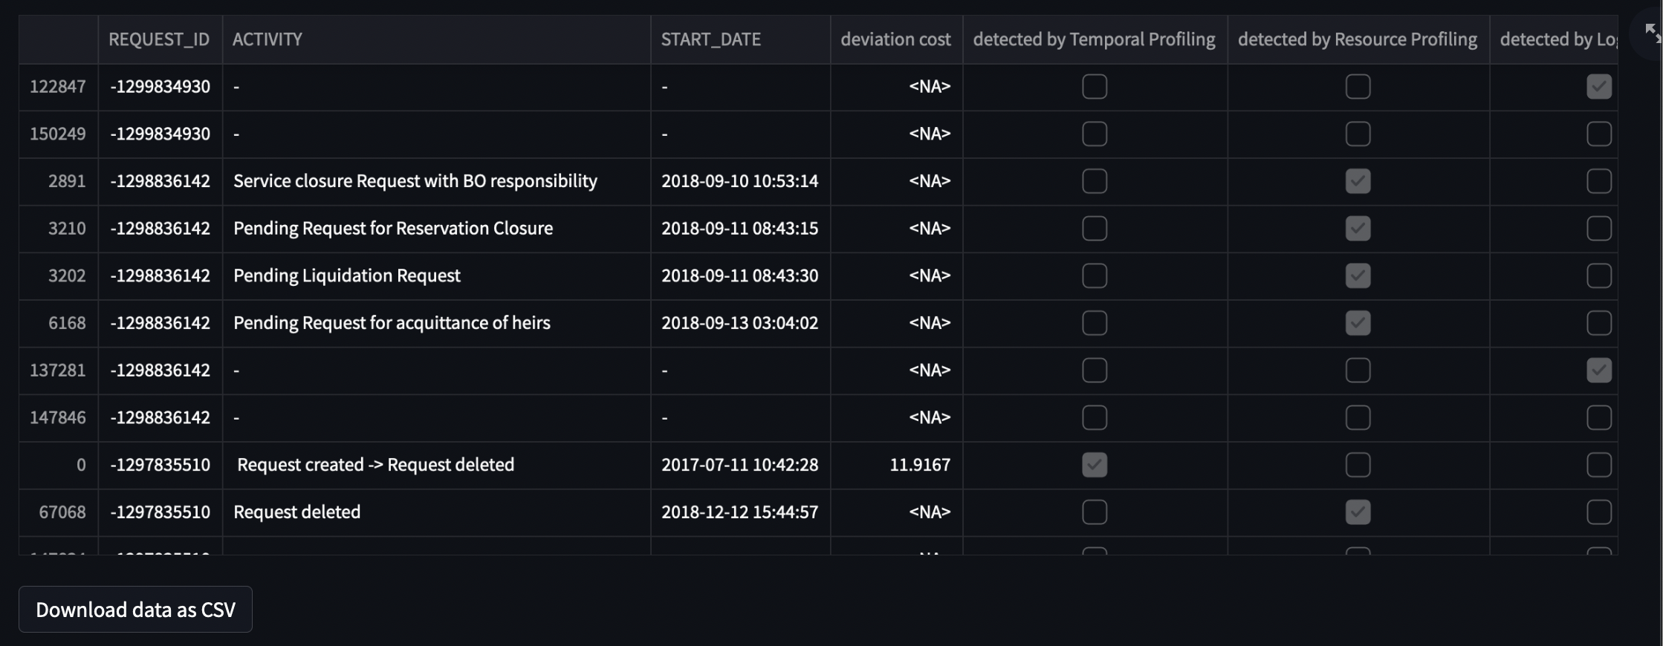Select row index 6168

(x=58, y=323)
